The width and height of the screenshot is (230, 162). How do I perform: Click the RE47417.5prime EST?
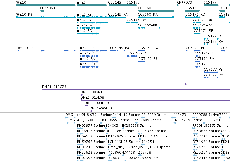point(195,161)
